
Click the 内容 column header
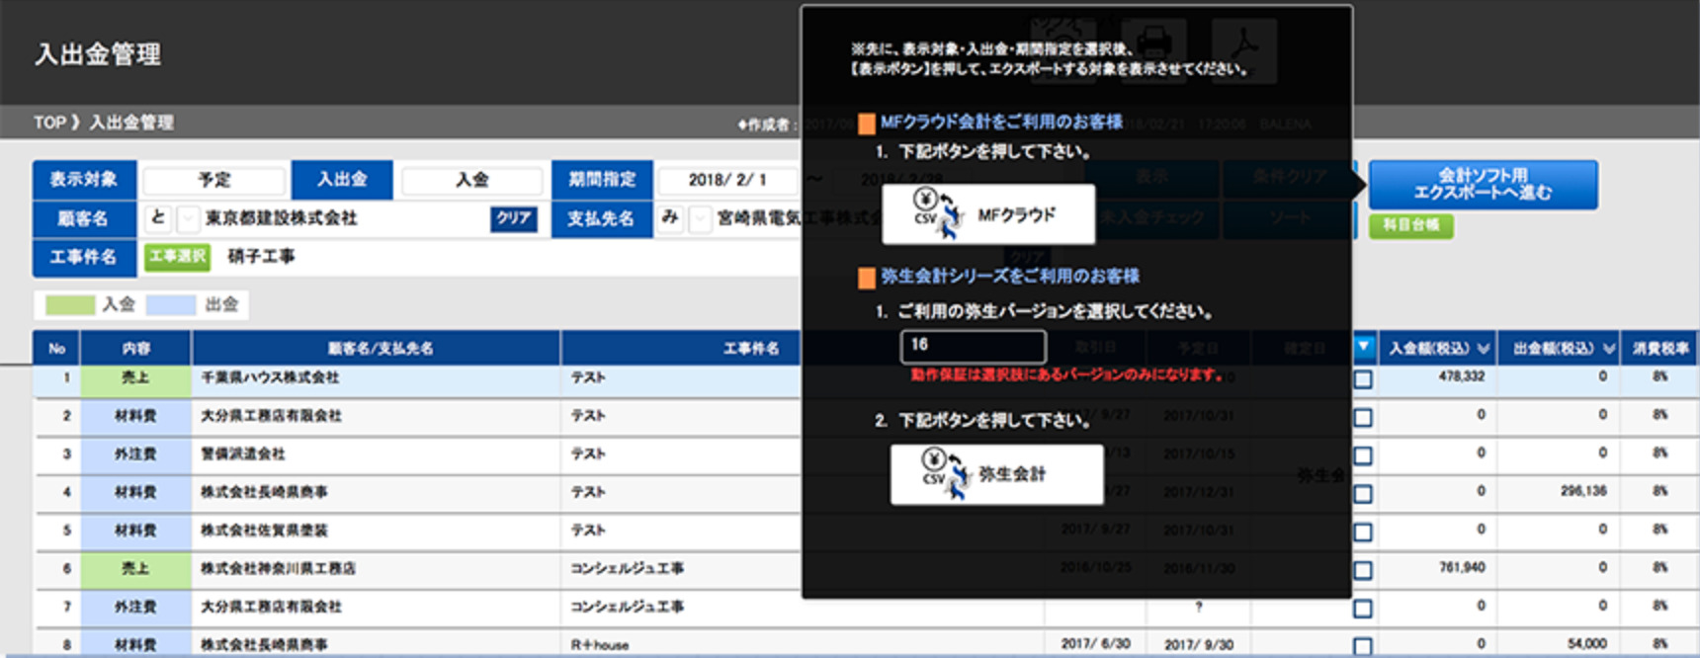pyautogui.click(x=136, y=349)
